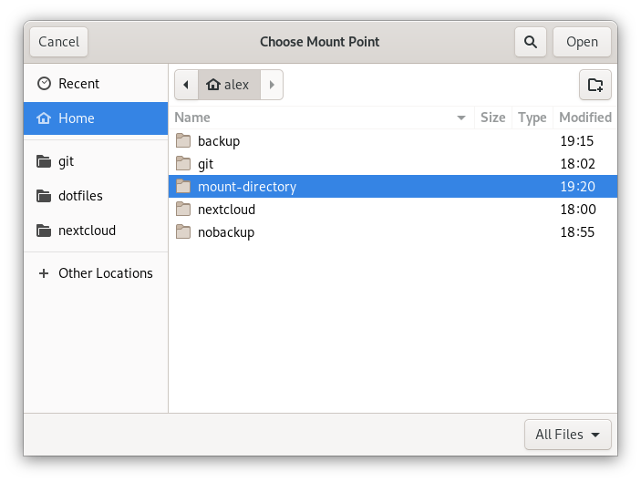641x482 pixels.
Task: Click the left path-bar back arrow
Action: click(x=186, y=85)
